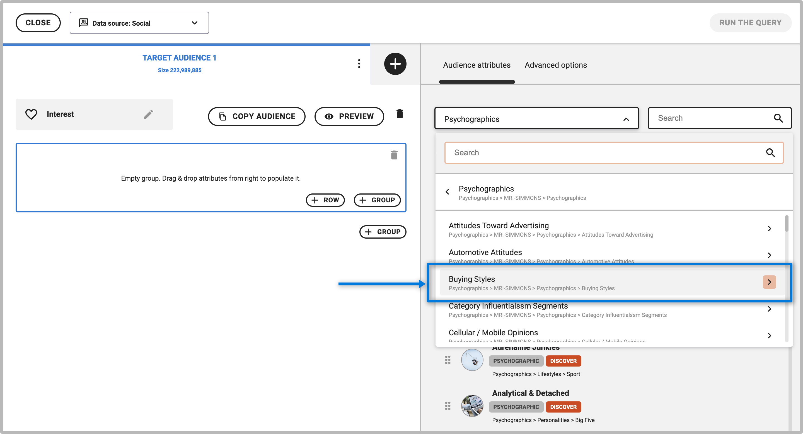Open Data source: Social dropdown
This screenshot has height=434, width=803.
139,23
